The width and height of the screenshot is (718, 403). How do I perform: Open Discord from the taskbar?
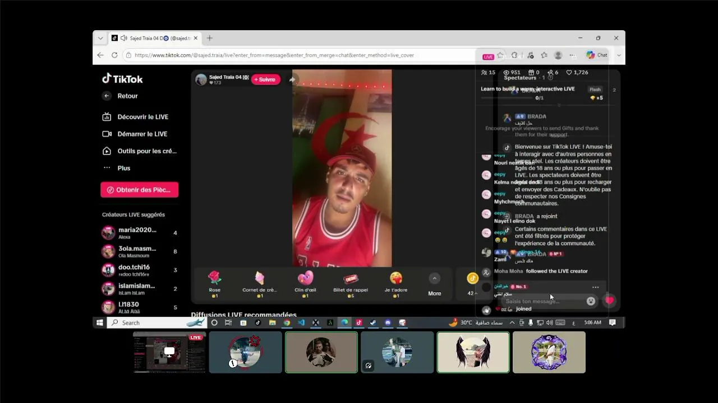pos(388,322)
